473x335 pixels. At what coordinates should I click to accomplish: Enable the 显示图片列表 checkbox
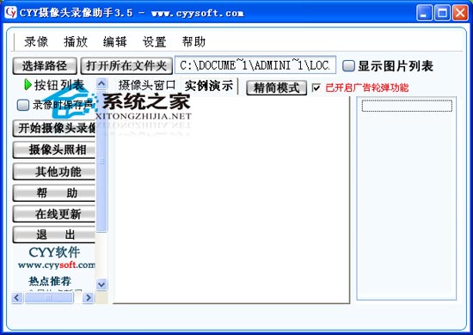coord(348,65)
